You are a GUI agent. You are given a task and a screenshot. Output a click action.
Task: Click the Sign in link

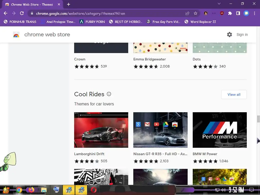point(242,35)
